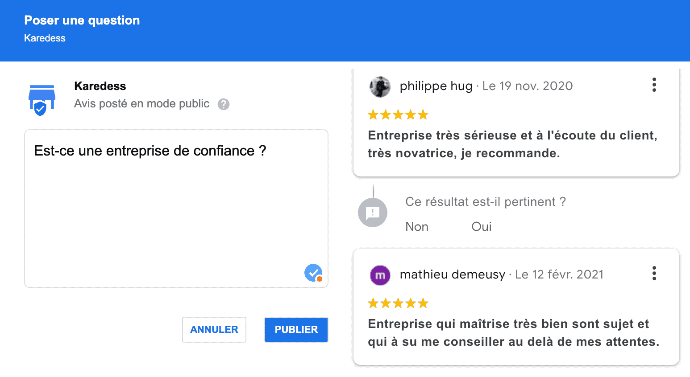Select "Non" for result relevance
This screenshot has height=377, width=690.
(x=416, y=226)
